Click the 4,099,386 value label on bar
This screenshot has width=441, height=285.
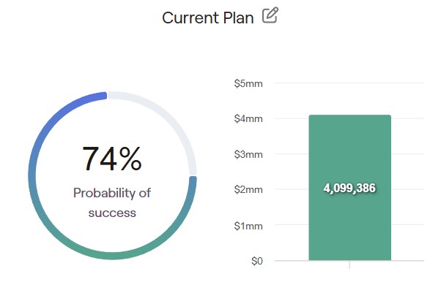(x=349, y=188)
